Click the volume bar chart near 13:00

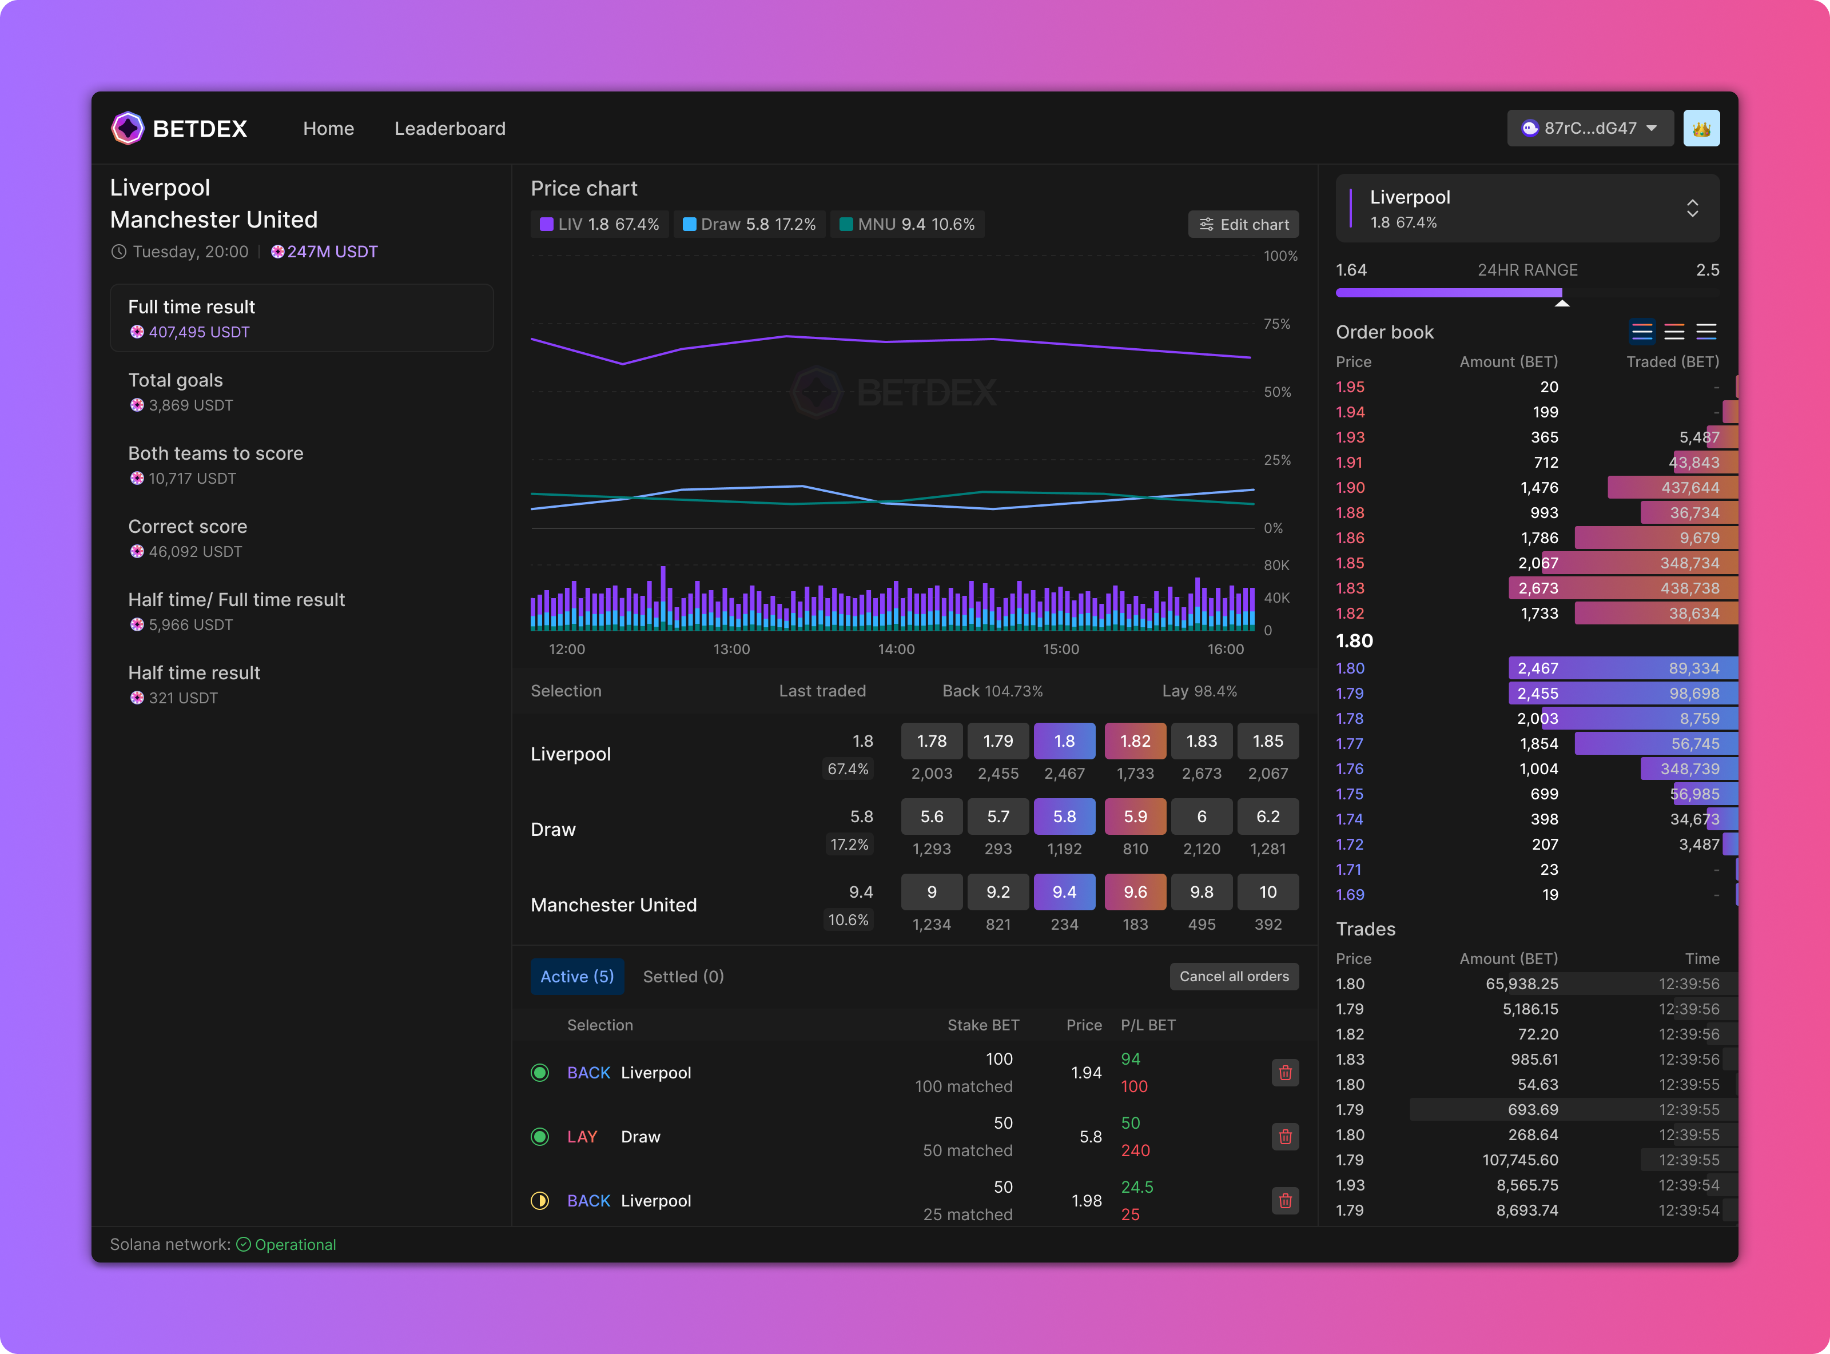point(732,608)
